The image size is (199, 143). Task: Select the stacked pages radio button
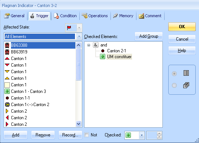point(174,85)
